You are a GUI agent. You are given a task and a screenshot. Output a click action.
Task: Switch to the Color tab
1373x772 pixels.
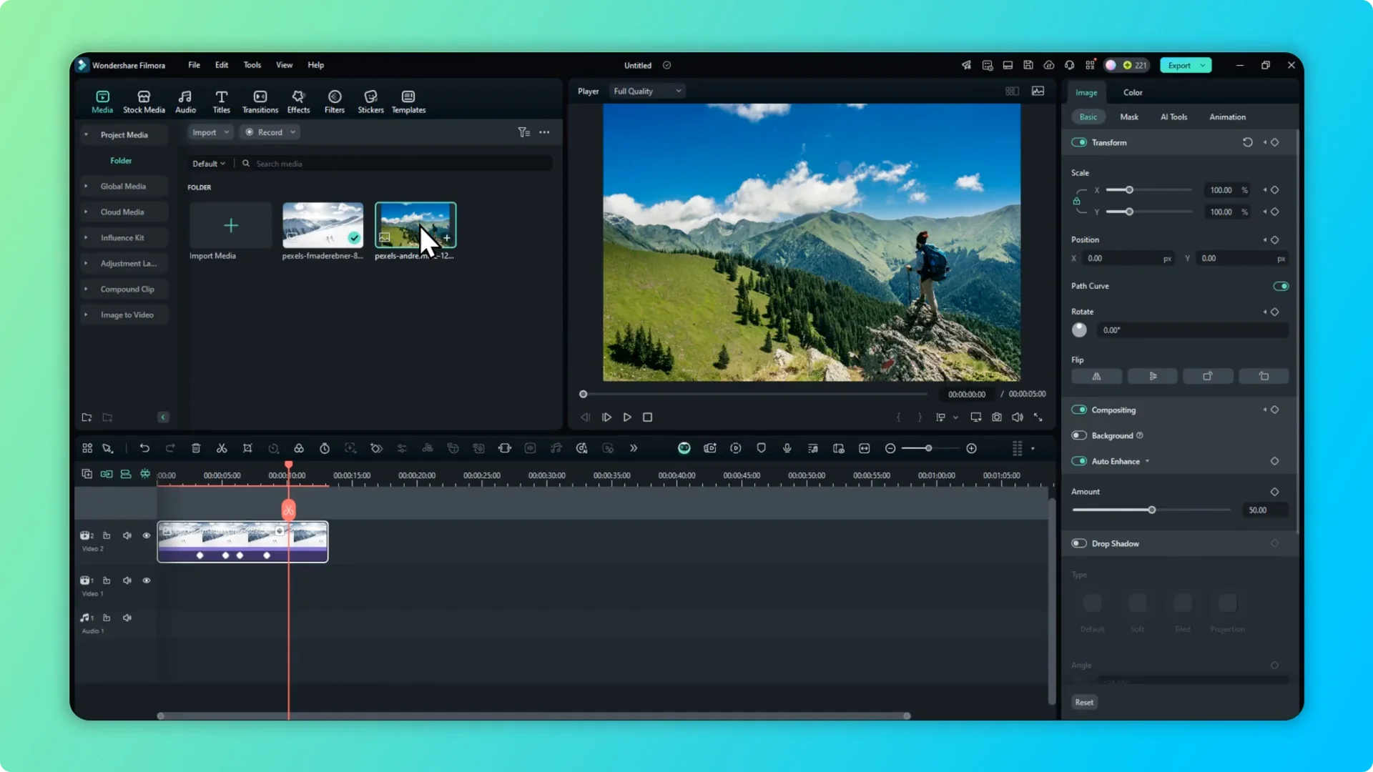(1133, 92)
